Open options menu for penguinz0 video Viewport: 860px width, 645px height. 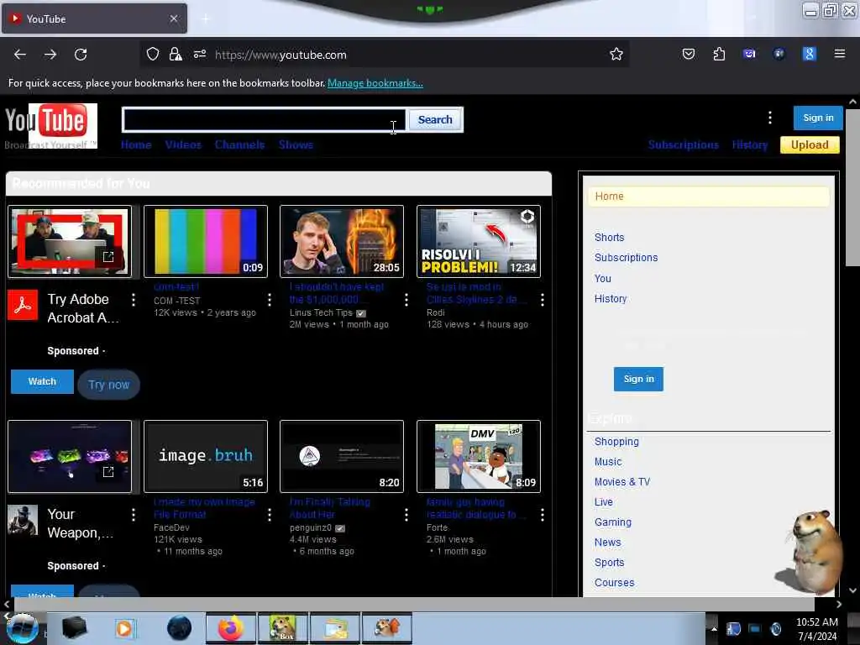[x=406, y=515]
